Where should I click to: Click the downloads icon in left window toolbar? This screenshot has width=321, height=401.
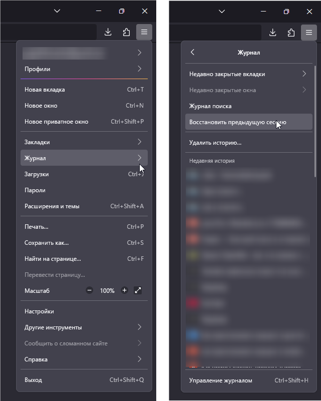108,33
